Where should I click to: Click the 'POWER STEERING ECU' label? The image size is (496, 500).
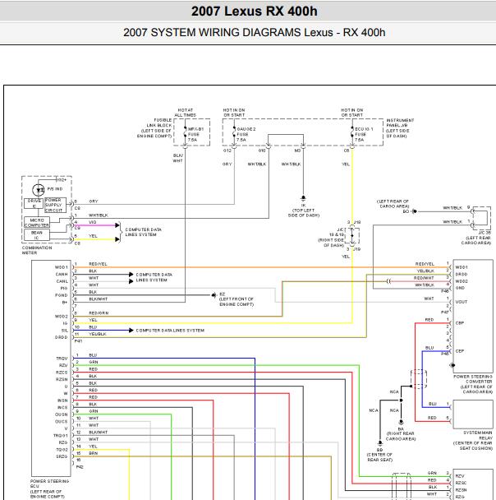coord(49,488)
